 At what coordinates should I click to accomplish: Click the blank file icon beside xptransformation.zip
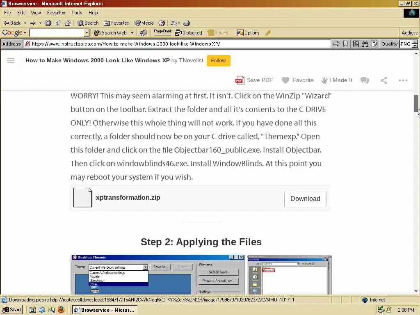(x=82, y=198)
